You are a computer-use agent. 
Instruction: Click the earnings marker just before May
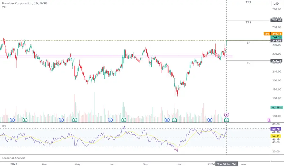click(75, 120)
